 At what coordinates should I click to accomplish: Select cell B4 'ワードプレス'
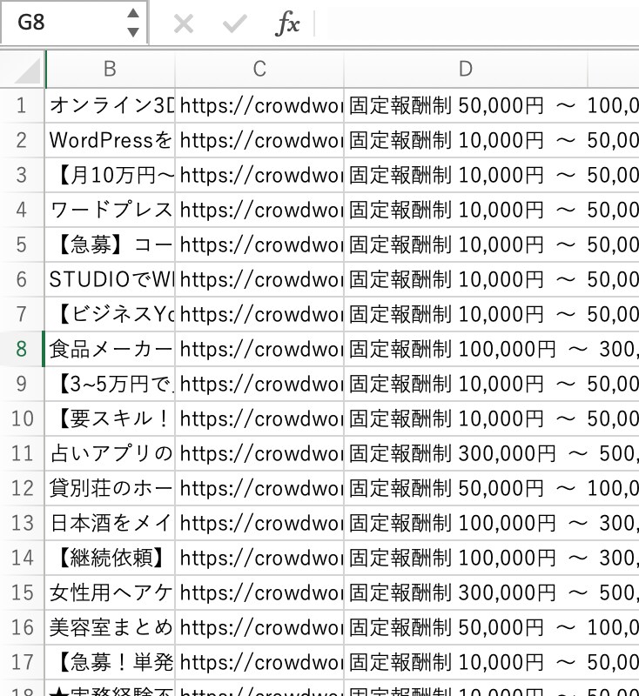pos(110,210)
